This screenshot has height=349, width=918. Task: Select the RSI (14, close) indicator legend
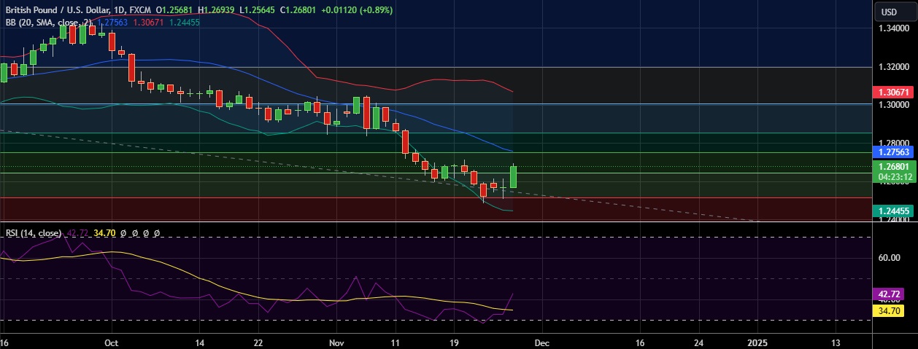click(34, 233)
